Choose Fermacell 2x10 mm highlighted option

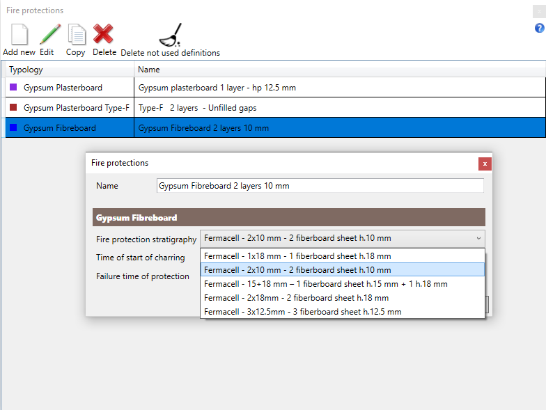pos(343,270)
